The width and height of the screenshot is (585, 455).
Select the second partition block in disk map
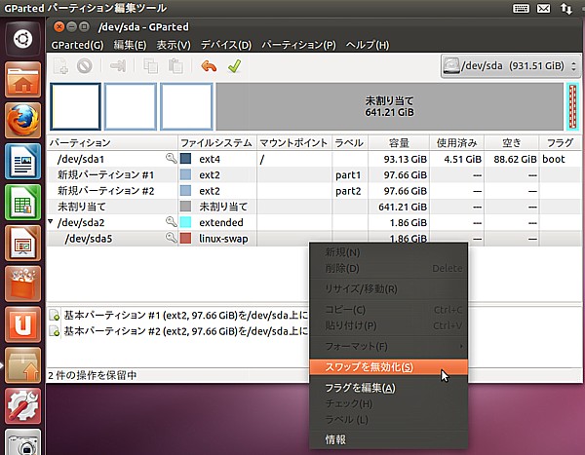click(131, 106)
